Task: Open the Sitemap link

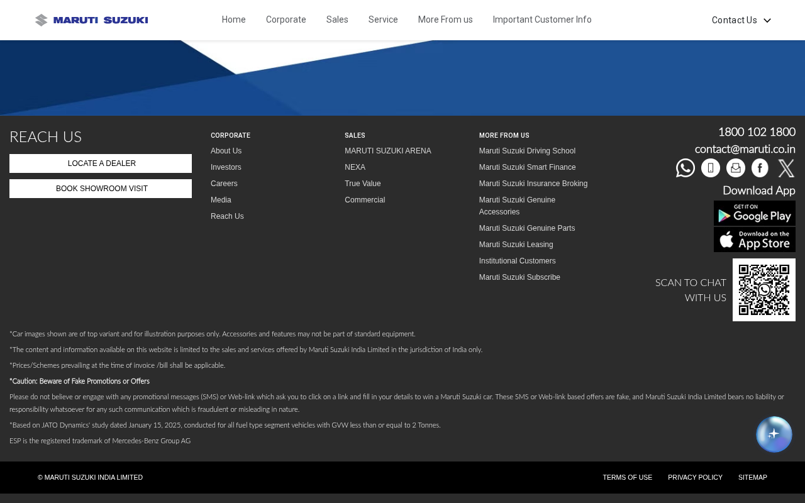Action: [753, 477]
